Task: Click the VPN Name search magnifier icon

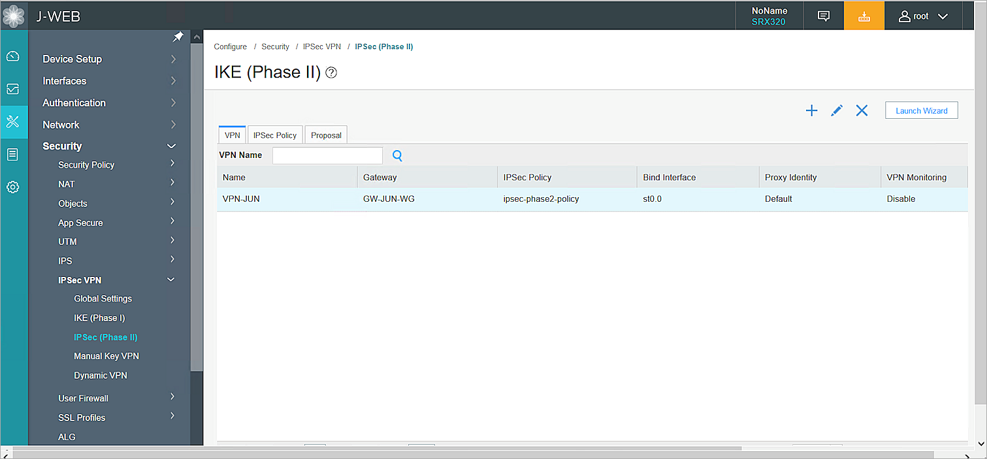Action: pos(397,155)
